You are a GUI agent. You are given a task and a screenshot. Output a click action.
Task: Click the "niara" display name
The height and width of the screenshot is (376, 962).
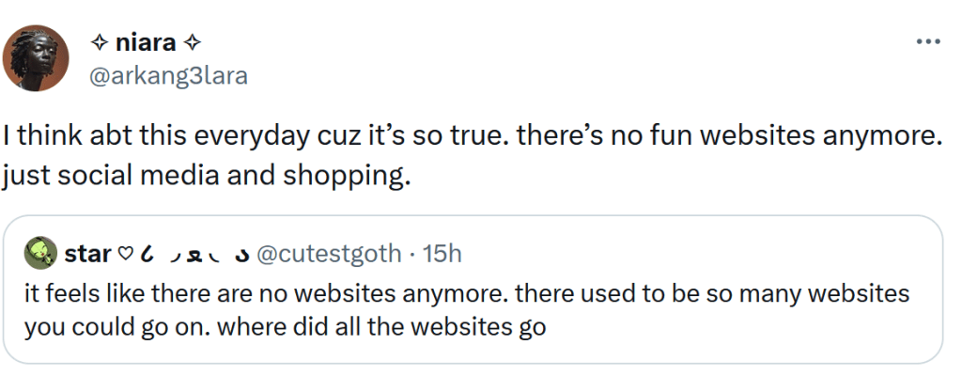coord(144,43)
